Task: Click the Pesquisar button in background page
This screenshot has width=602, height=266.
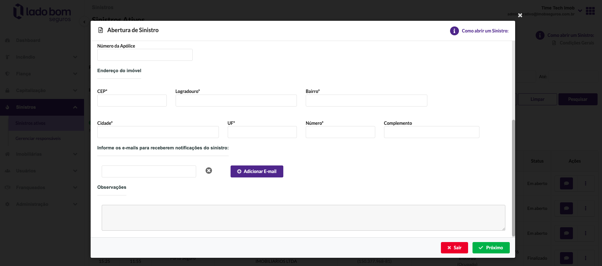Action: pos(578,99)
